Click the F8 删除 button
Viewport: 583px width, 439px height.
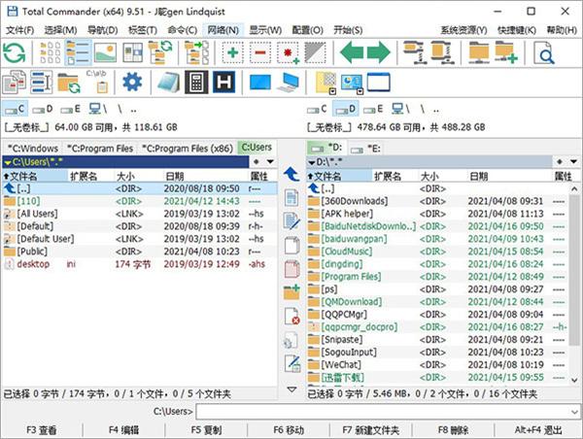point(453,430)
